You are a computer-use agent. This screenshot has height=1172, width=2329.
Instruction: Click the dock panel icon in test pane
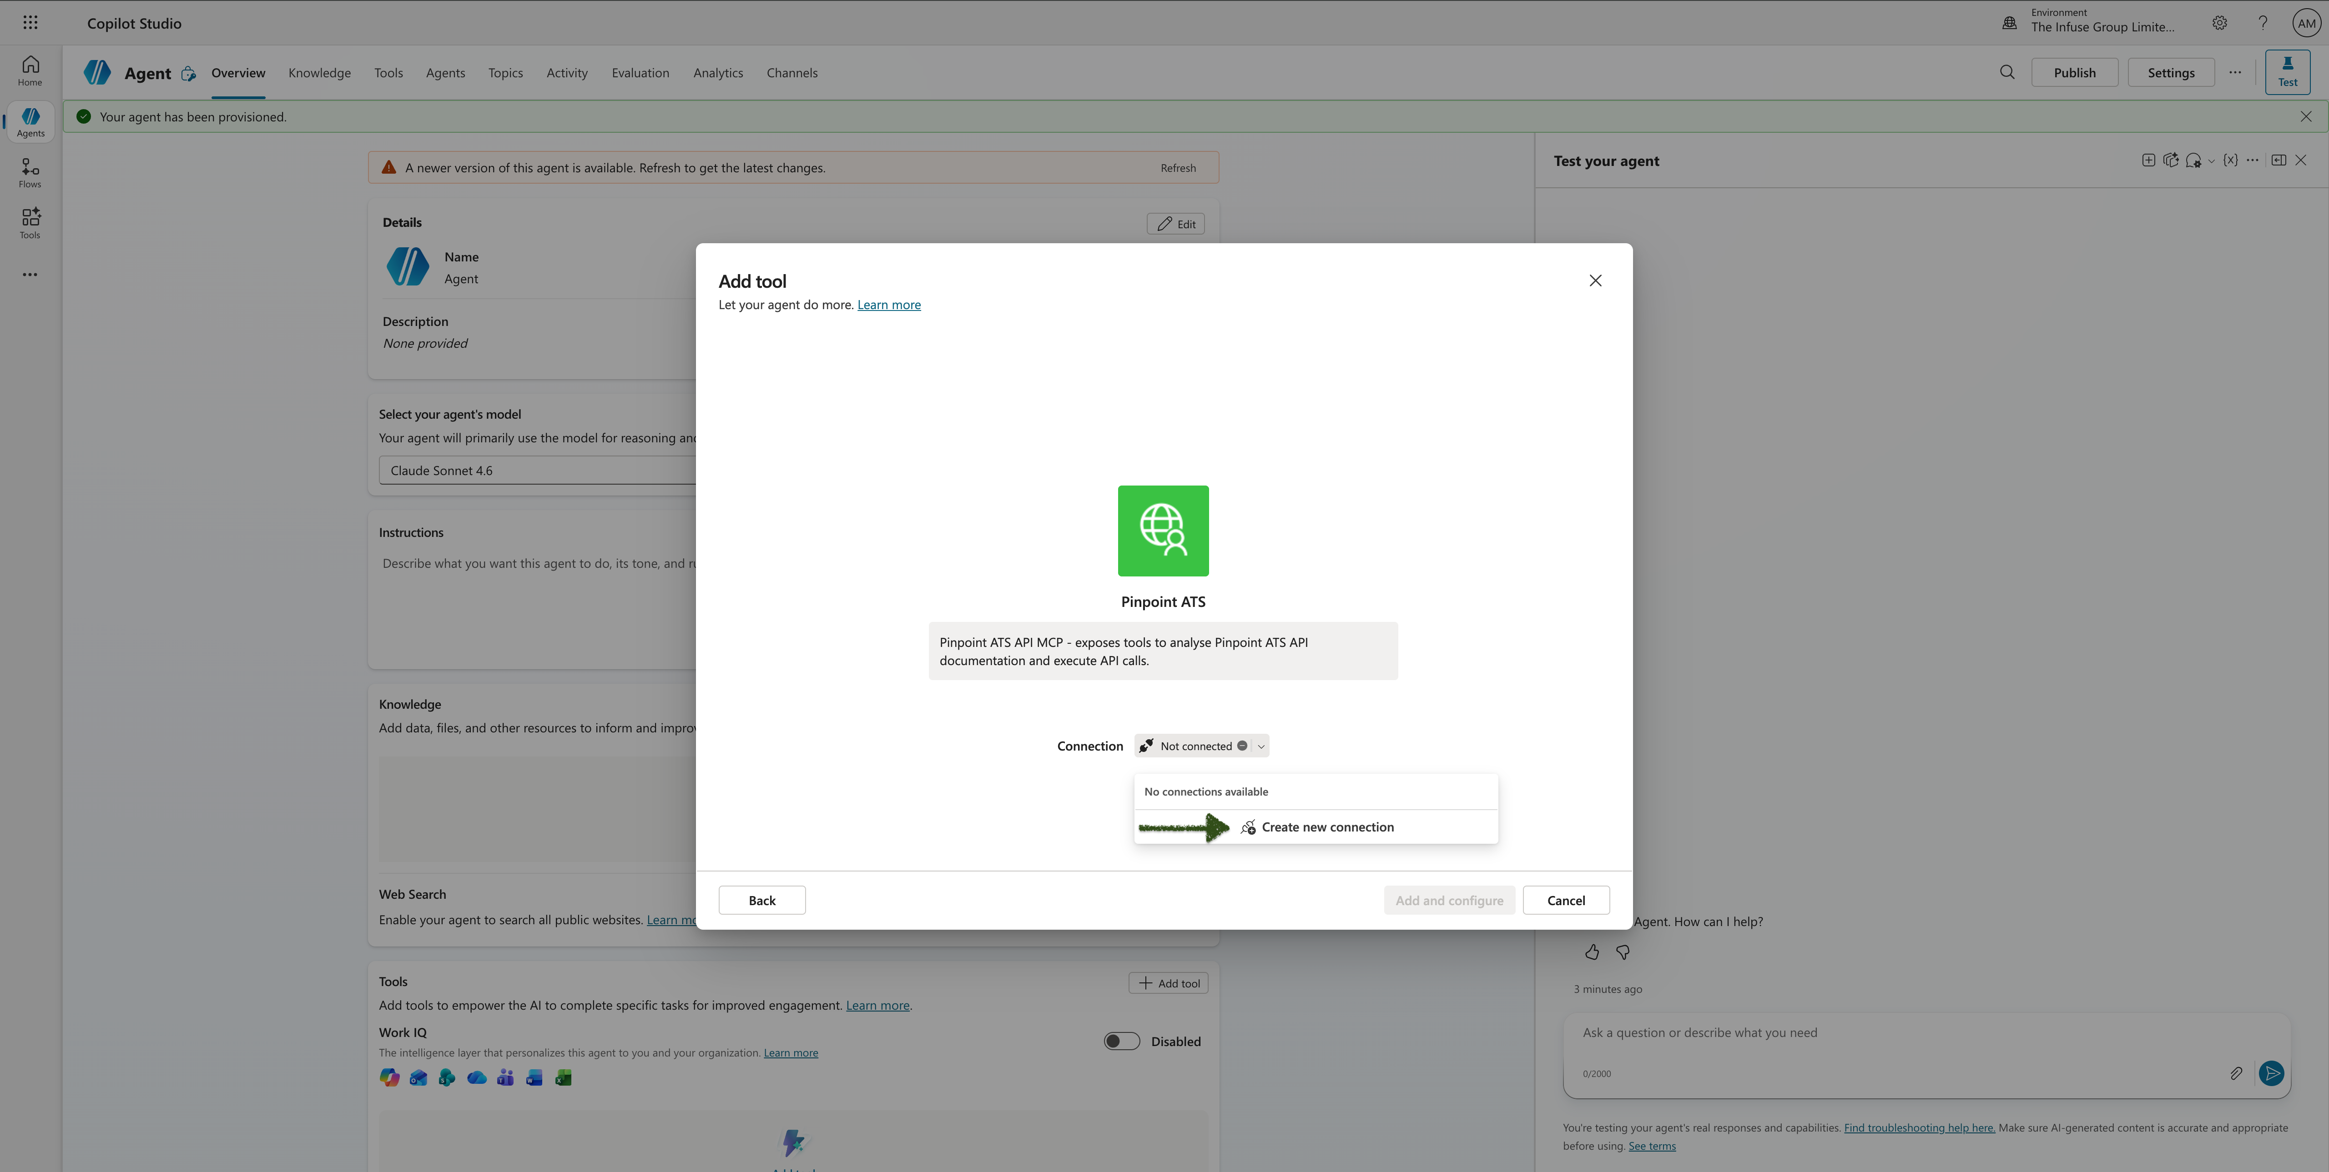coord(2279,161)
